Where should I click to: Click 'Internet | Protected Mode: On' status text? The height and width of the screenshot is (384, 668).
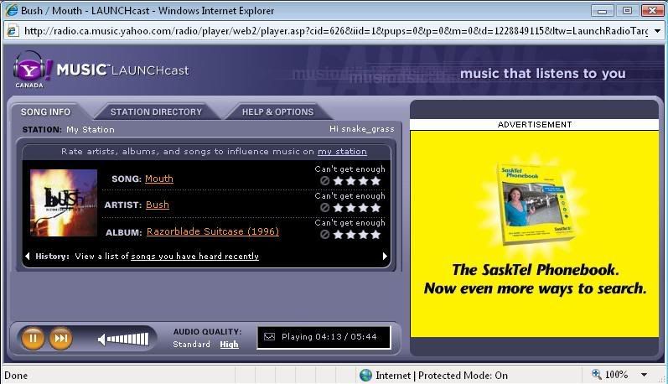pos(442,376)
